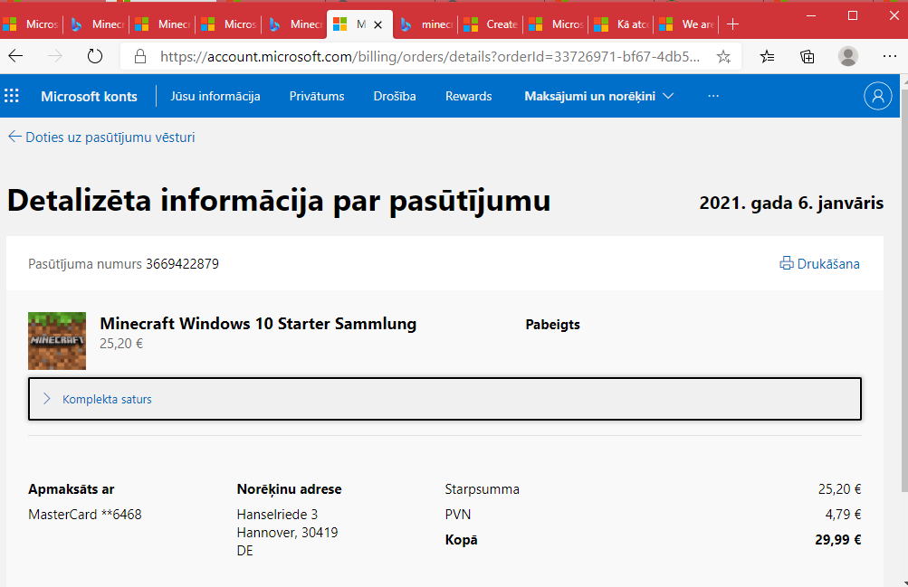This screenshot has width=908, height=587.
Task: Click the lock icon in the address bar
Action: (139, 56)
